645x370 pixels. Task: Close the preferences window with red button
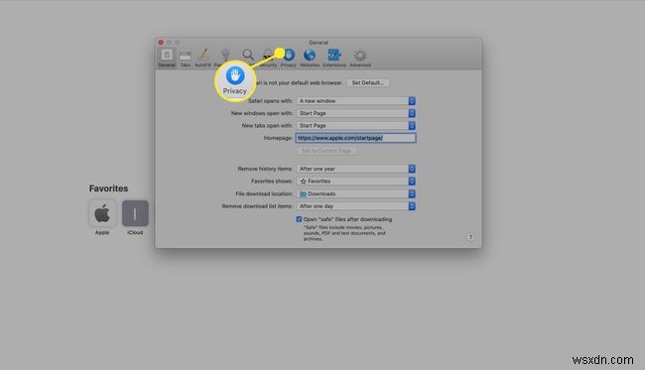(161, 42)
